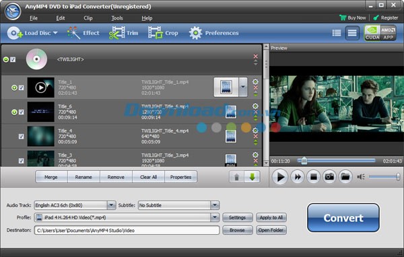Expand the Title_1 row details
This screenshot has height=257, width=404.
(x=14, y=88)
